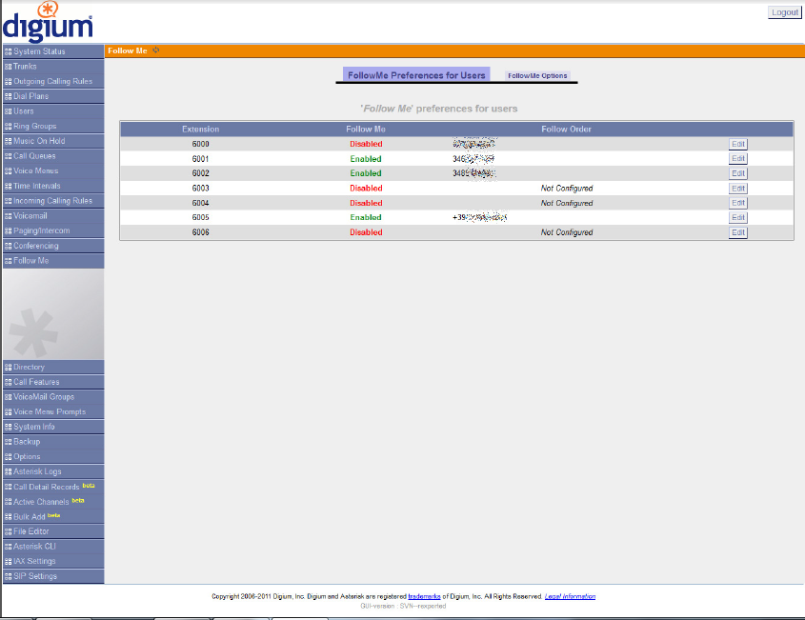Go to Call Queues
This screenshot has width=805, height=620.
pyautogui.click(x=53, y=155)
